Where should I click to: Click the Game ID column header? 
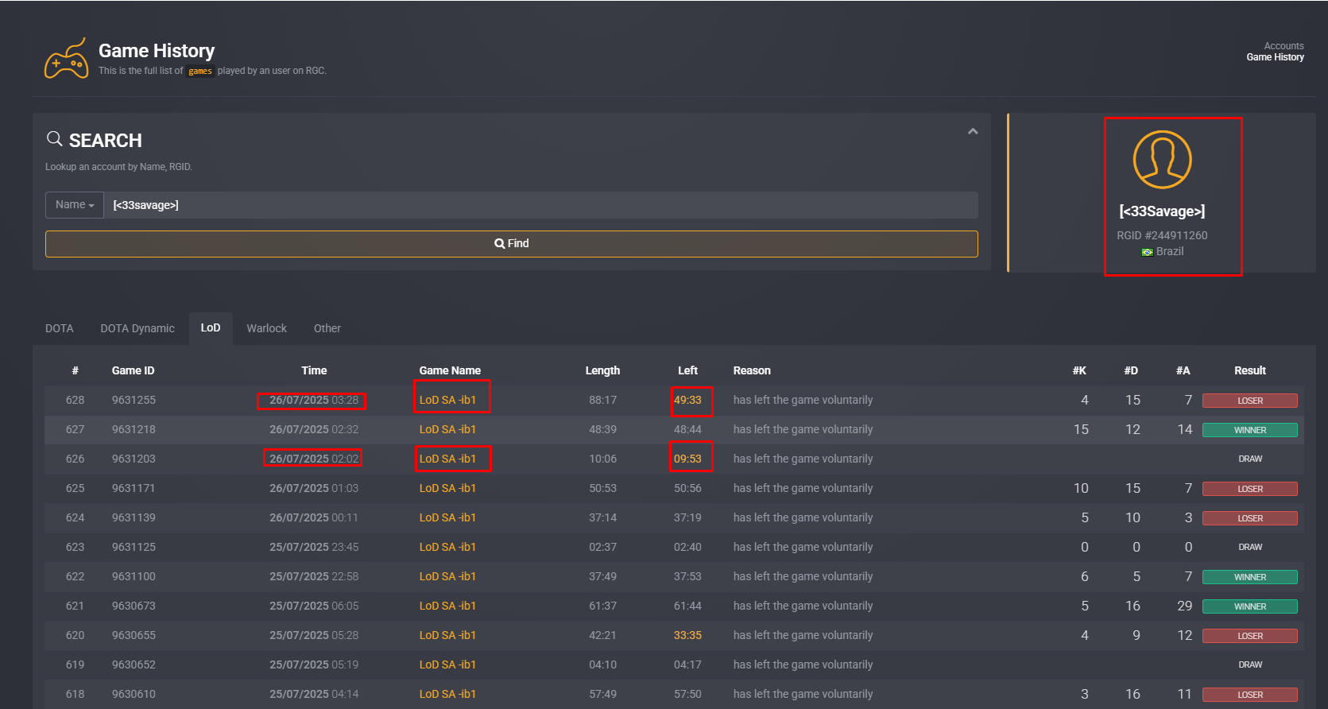pos(133,370)
